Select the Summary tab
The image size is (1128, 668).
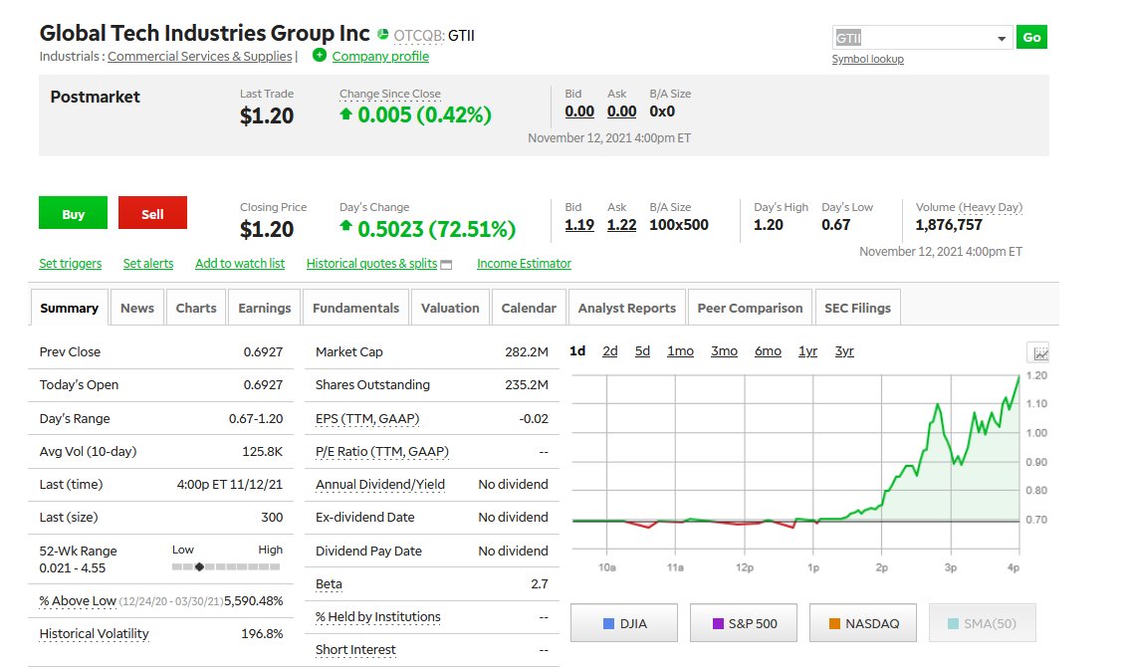pyautogui.click(x=69, y=308)
